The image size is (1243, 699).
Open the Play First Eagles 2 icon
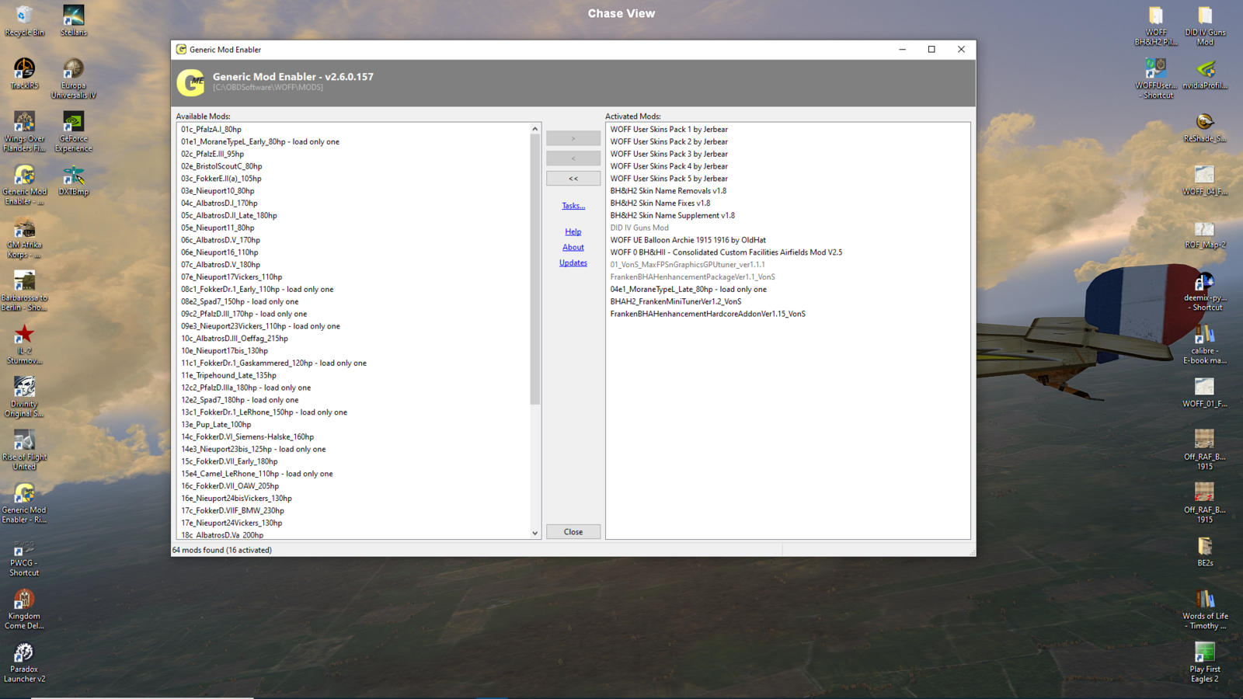[1205, 662]
